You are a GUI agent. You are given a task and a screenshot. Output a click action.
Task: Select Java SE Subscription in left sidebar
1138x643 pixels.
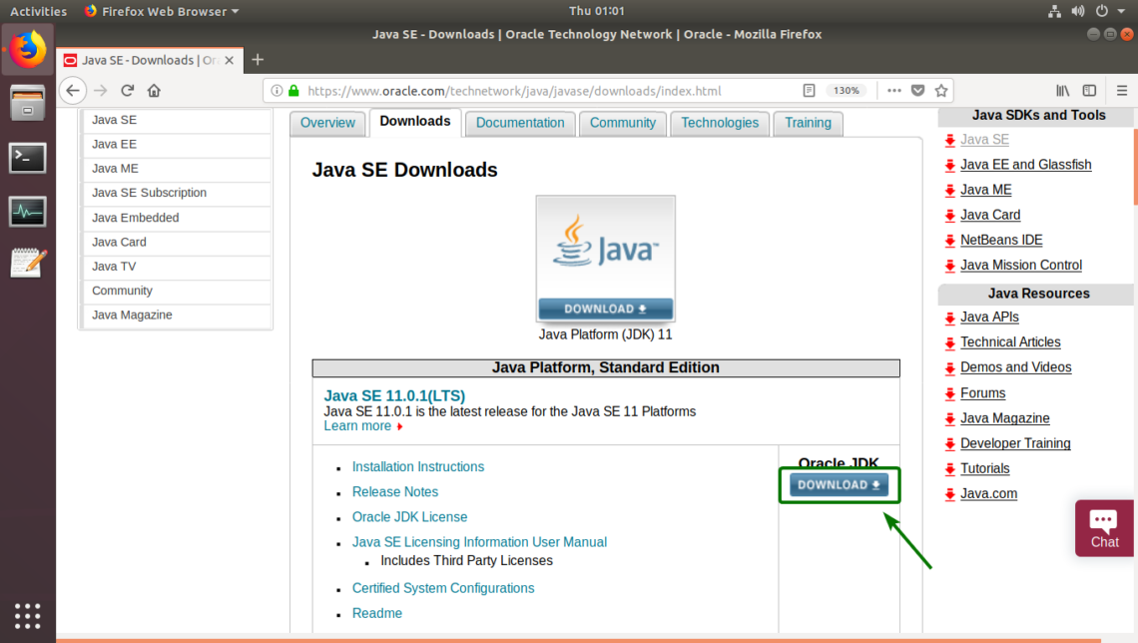177,193
